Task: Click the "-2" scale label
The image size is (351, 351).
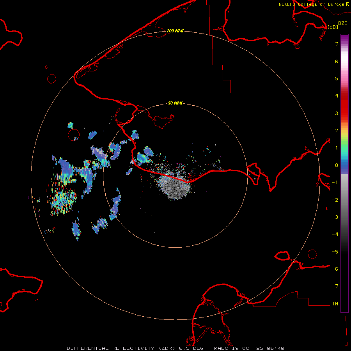Action: [x=335, y=200]
